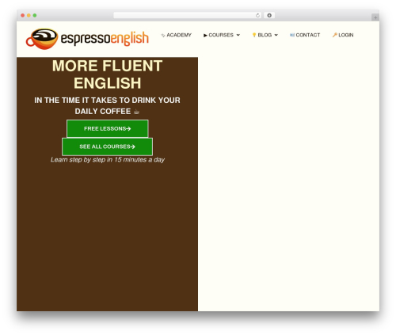Click the play icon next to Courses

coord(205,35)
